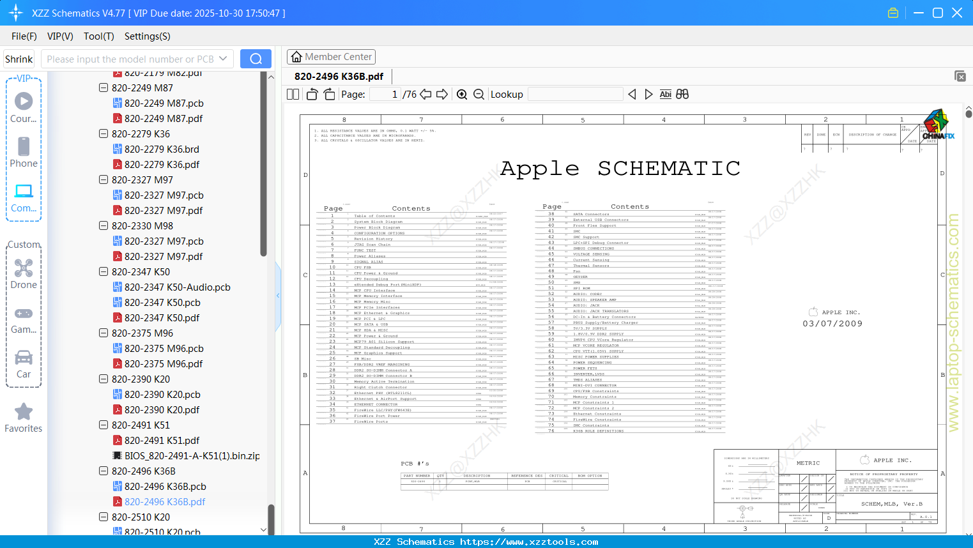Zoom out of the schematic

[x=479, y=95]
